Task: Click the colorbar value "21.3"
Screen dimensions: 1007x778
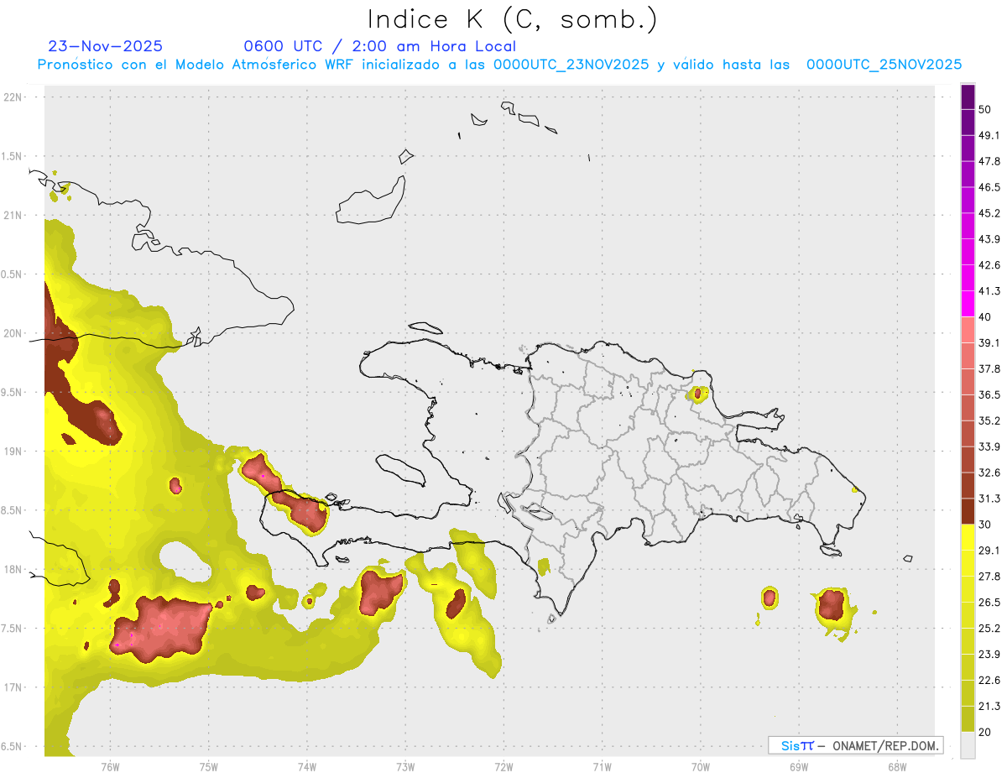Action: (x=989, y=706)
